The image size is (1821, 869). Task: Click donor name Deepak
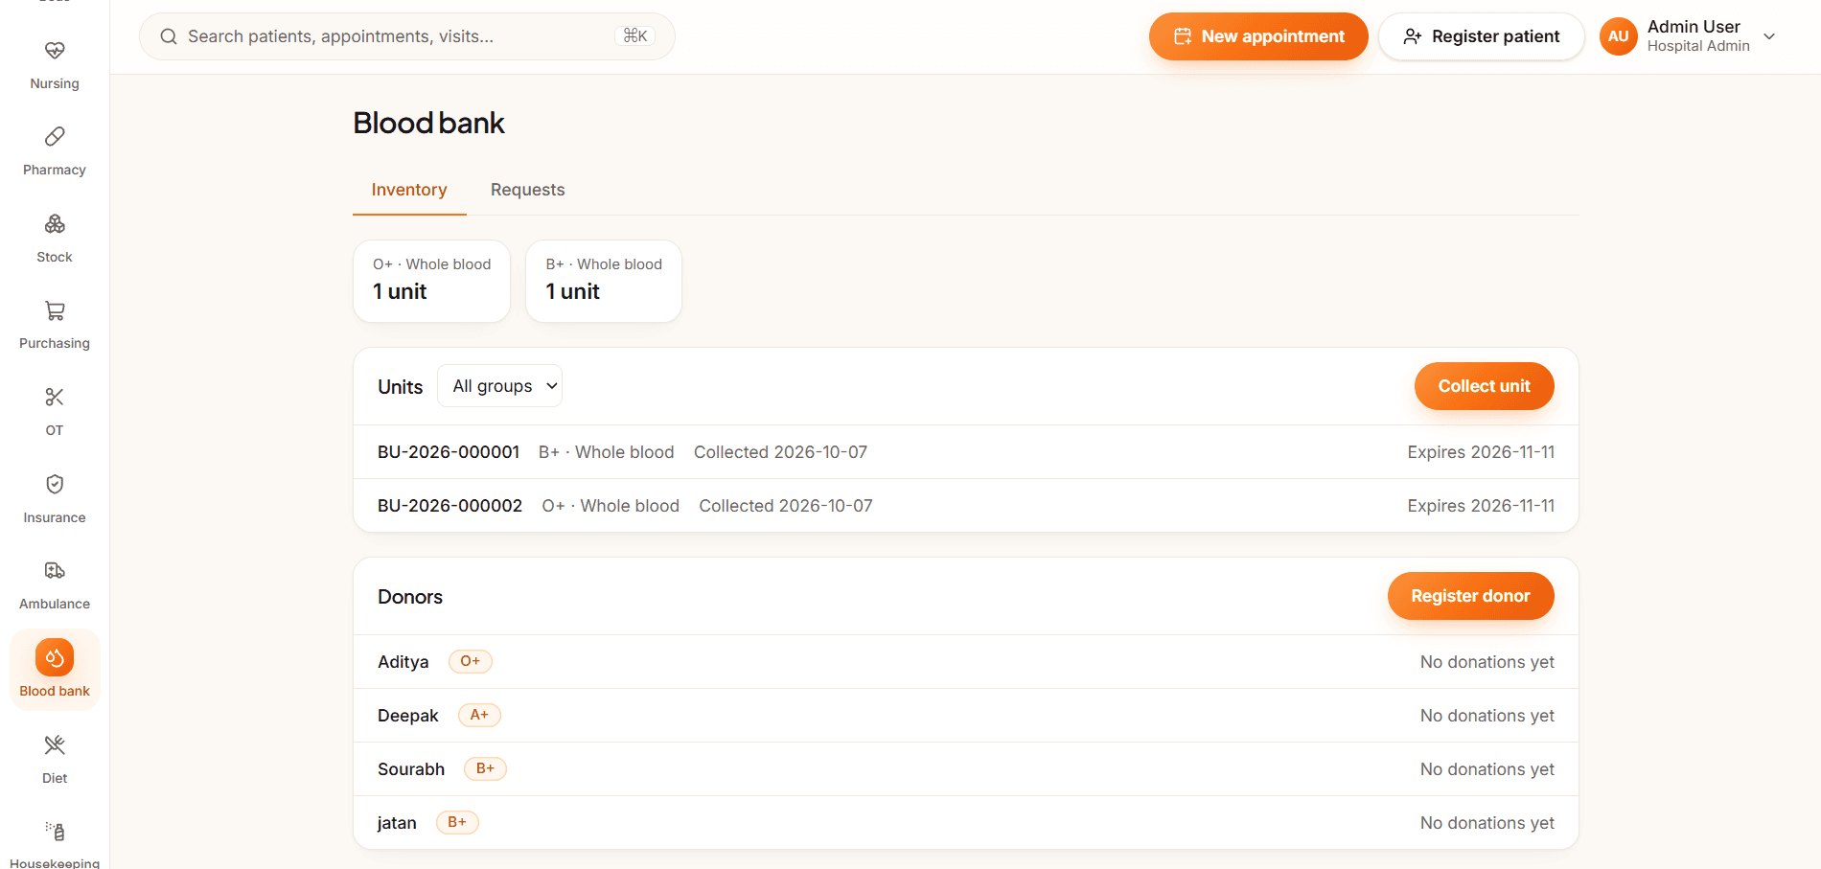pos(407,716)
